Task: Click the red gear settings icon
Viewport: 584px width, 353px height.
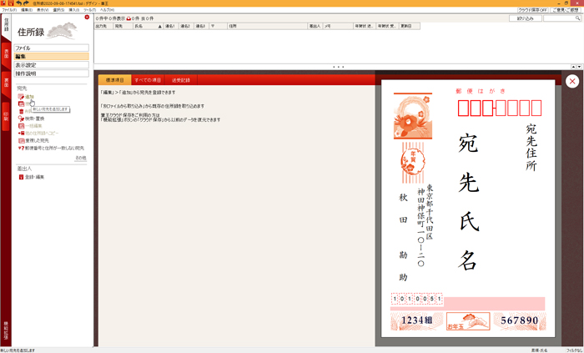Action: pyautogui.click(x=87, y=17)
